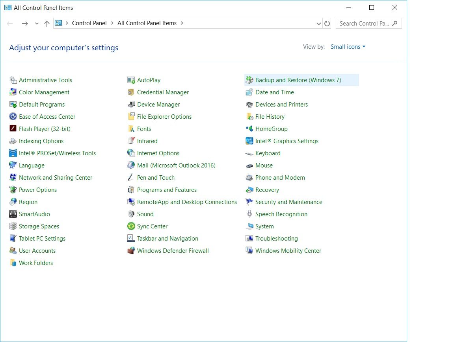Open the Infrared icon
This screenshot has height=342, width=454.
click(131, 141)
